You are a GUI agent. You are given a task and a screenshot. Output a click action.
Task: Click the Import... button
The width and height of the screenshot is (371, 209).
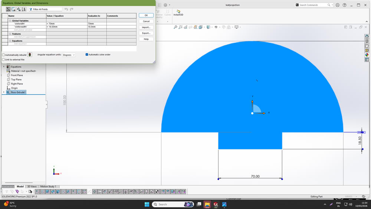pyautogui.click(x=146, y=27)
